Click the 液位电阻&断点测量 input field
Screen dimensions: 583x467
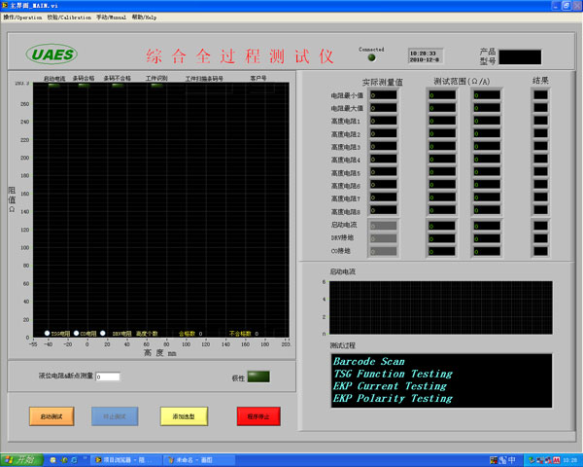pyautogui.click(x=108, y=377)
